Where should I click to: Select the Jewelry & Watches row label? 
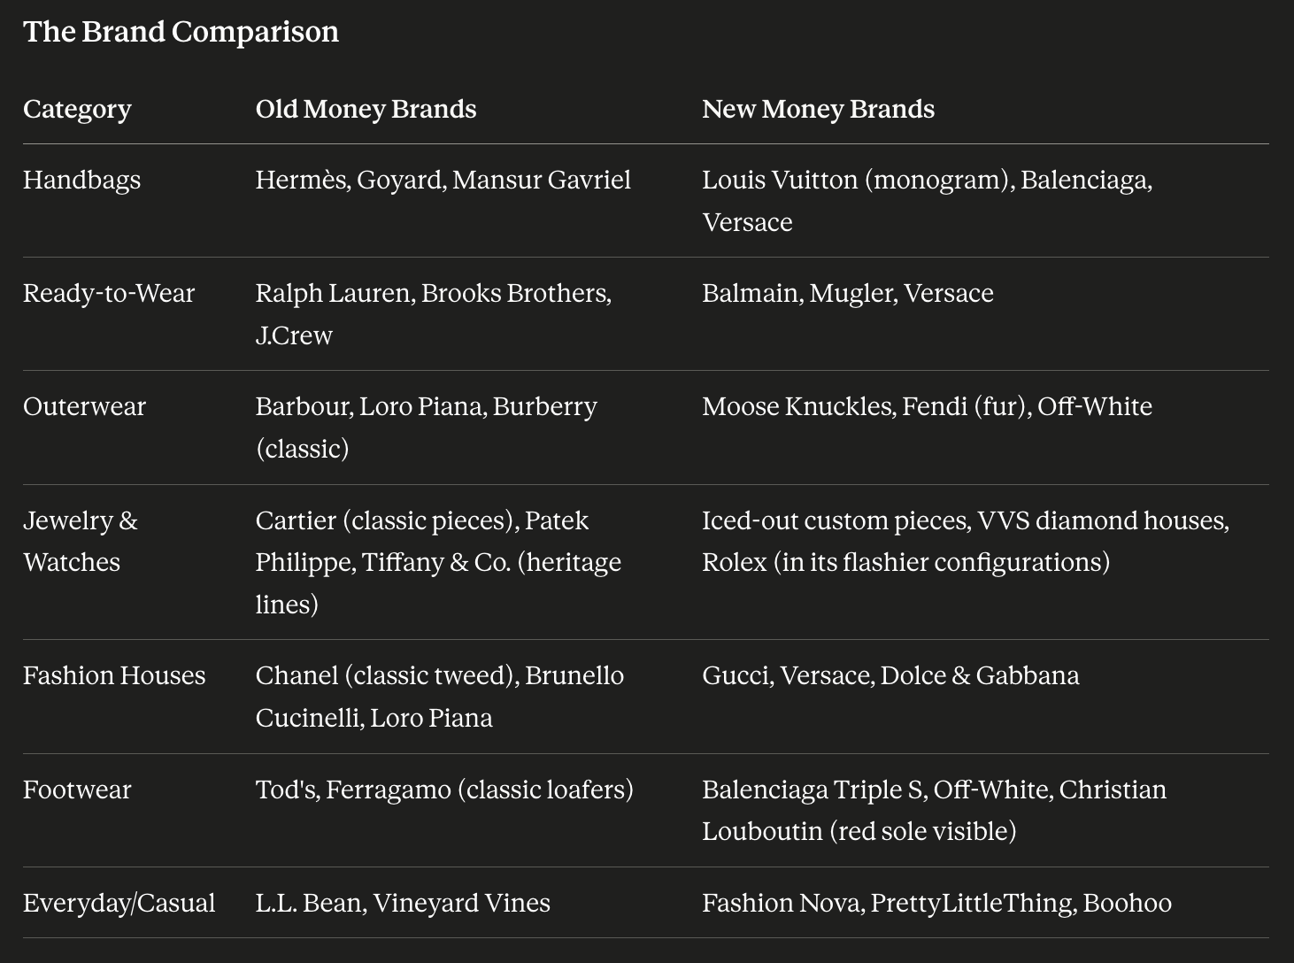pos(80,541)
